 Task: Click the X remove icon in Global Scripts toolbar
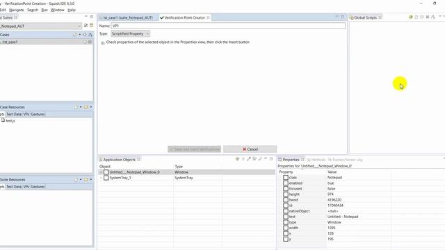(x=428, y=17)
